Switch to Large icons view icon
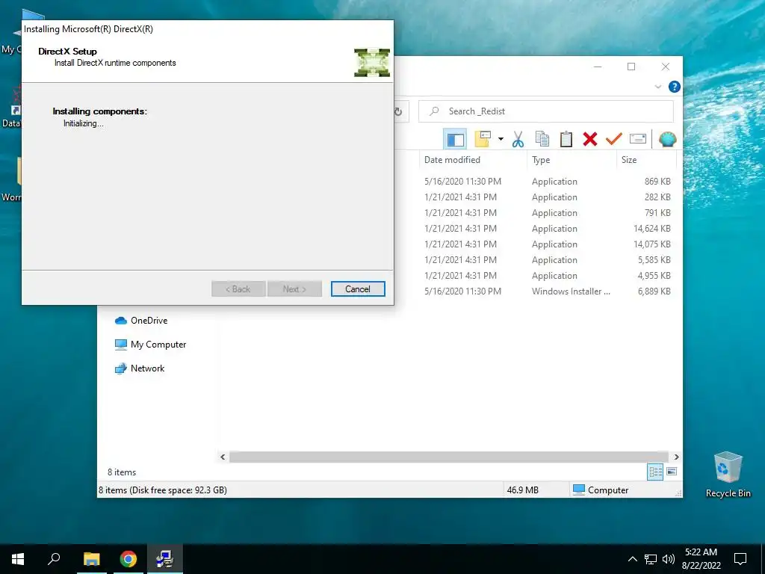765x574 pixels. (672, 472)
